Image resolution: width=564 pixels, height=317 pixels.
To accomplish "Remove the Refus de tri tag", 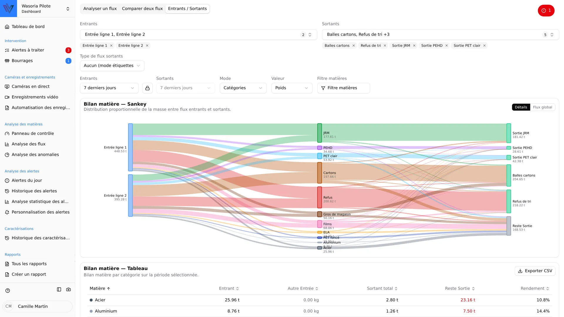I will [385, 45].
